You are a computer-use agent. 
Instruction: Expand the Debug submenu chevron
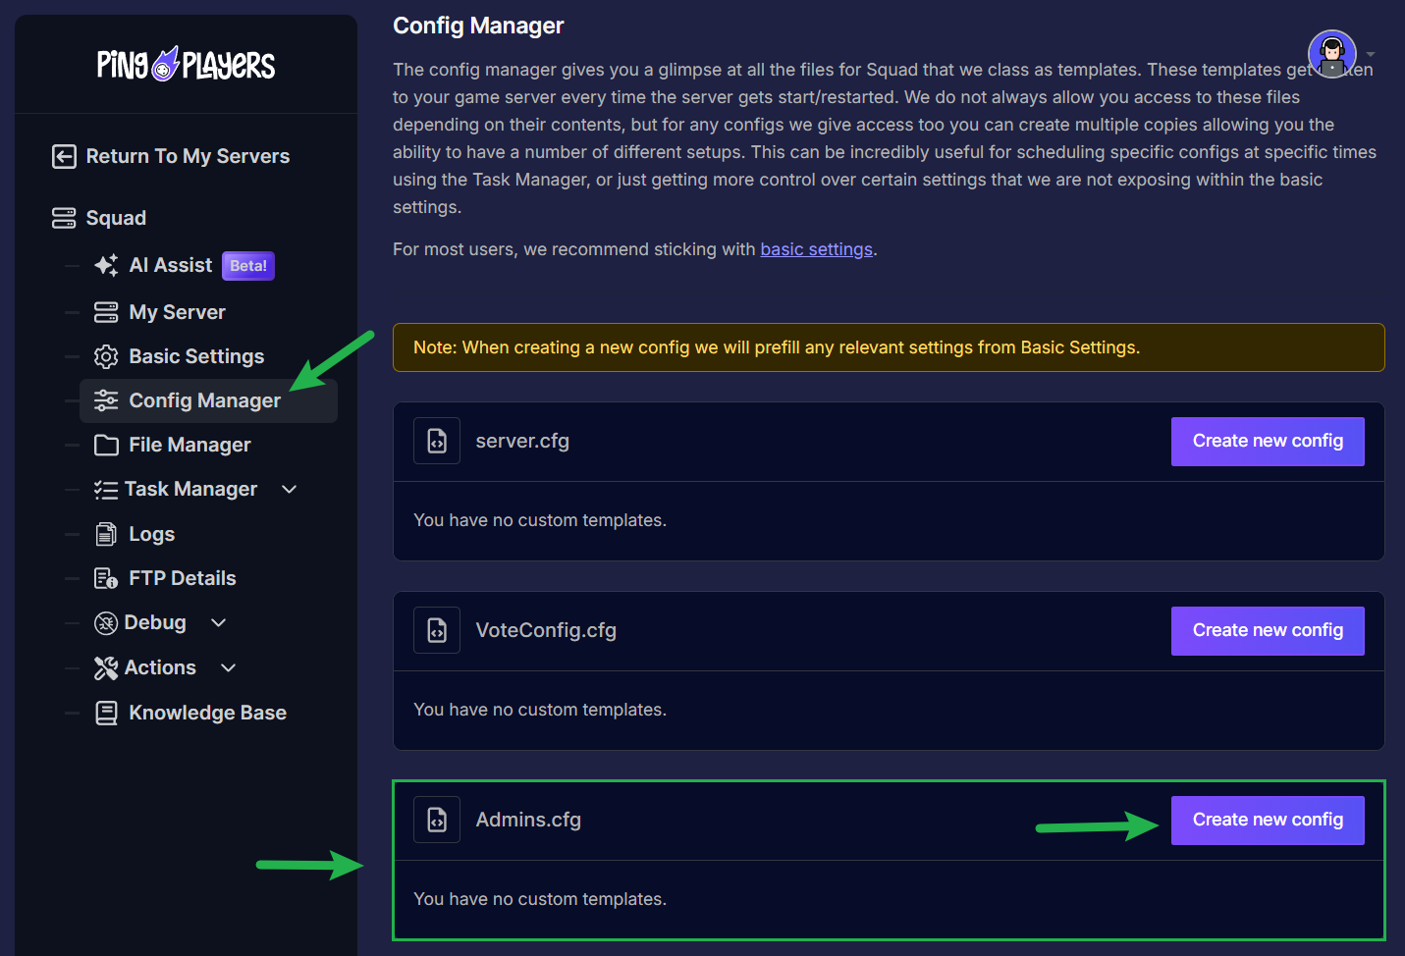point(219,622)
